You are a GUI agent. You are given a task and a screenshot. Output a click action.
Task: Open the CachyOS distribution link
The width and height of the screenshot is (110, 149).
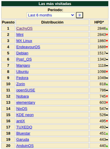24,29
